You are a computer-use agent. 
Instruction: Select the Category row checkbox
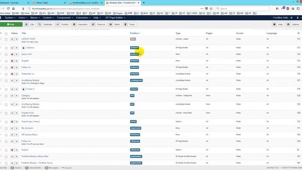(6, 96)
